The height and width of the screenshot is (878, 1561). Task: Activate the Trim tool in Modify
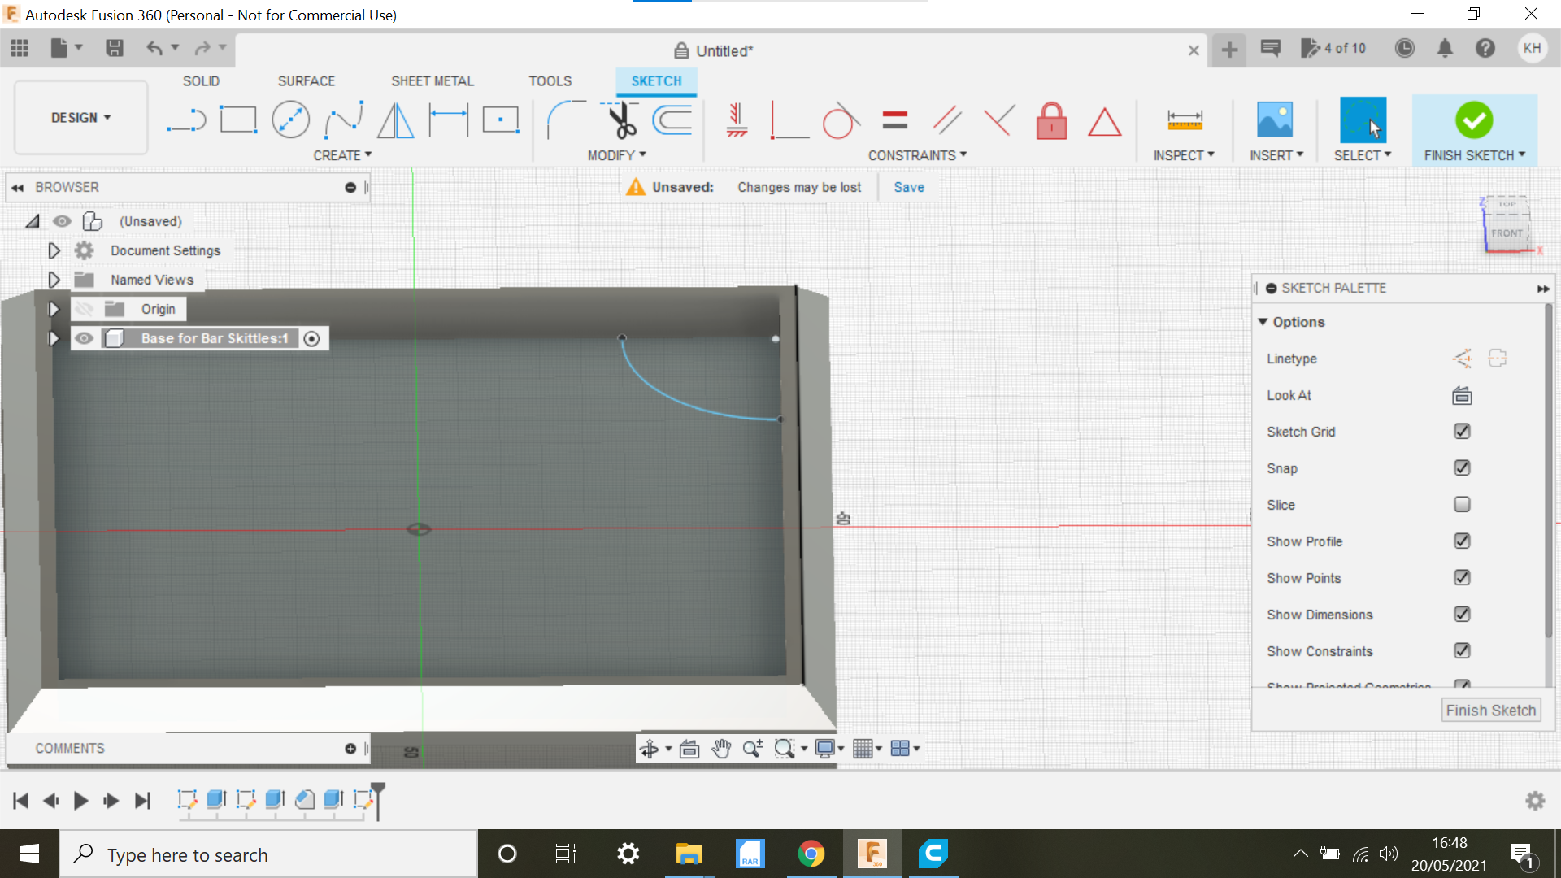click(618, 119)
